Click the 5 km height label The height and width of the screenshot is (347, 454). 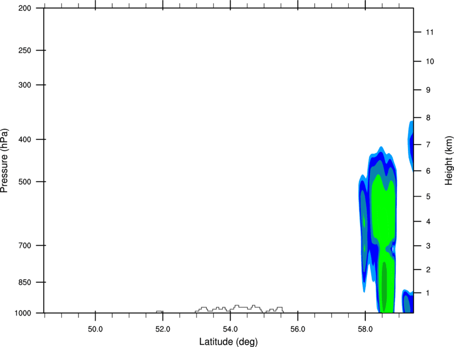(428, 197)
